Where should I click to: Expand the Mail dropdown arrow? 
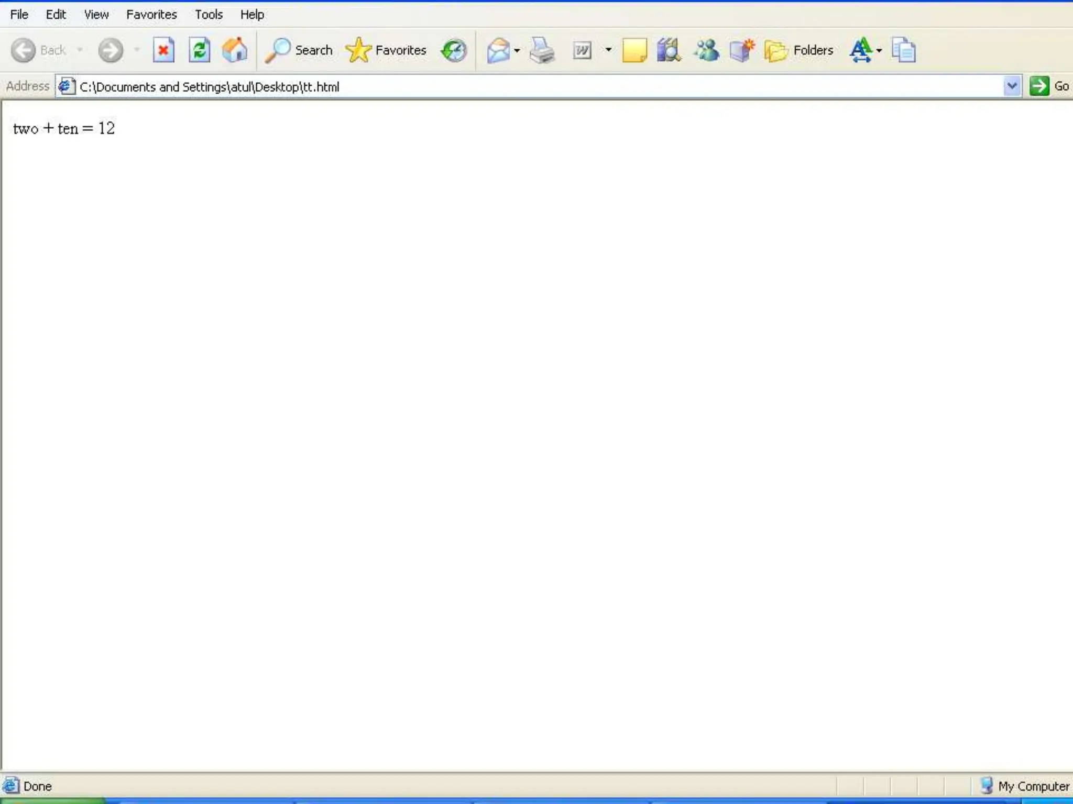(517, 51)
